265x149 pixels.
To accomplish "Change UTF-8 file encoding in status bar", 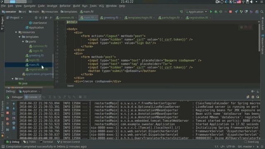I will [x=231, y=147].
